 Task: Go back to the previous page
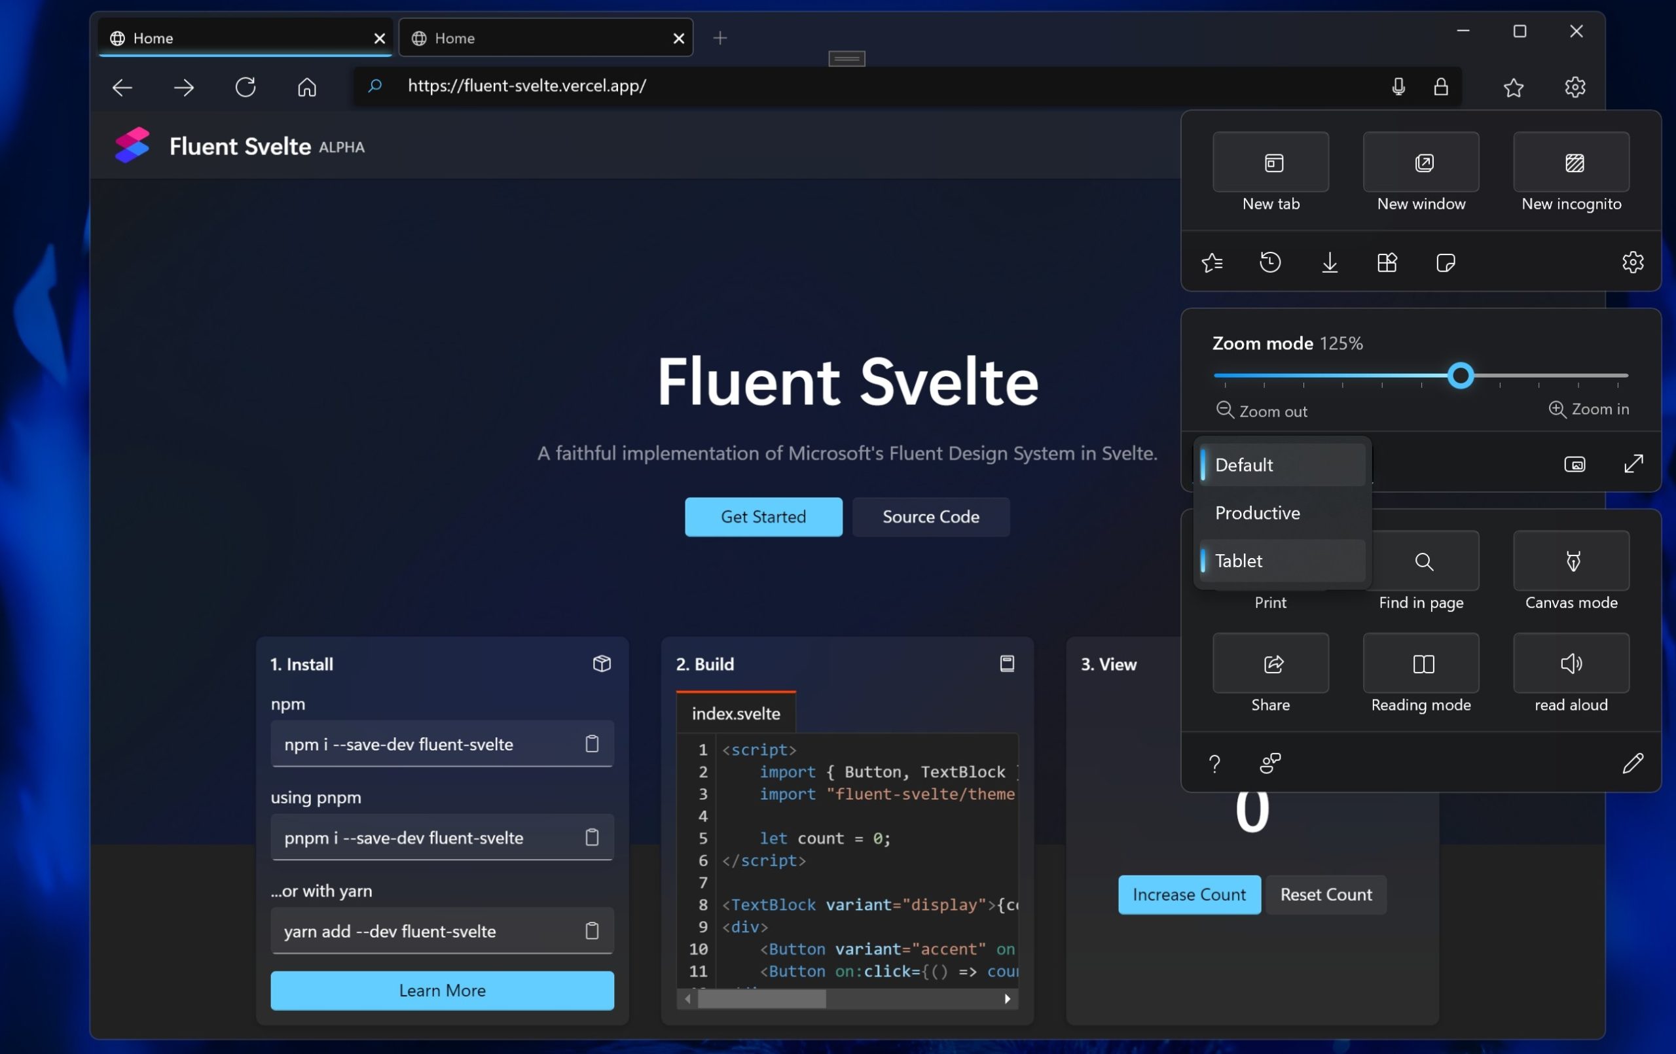(122, 87)
